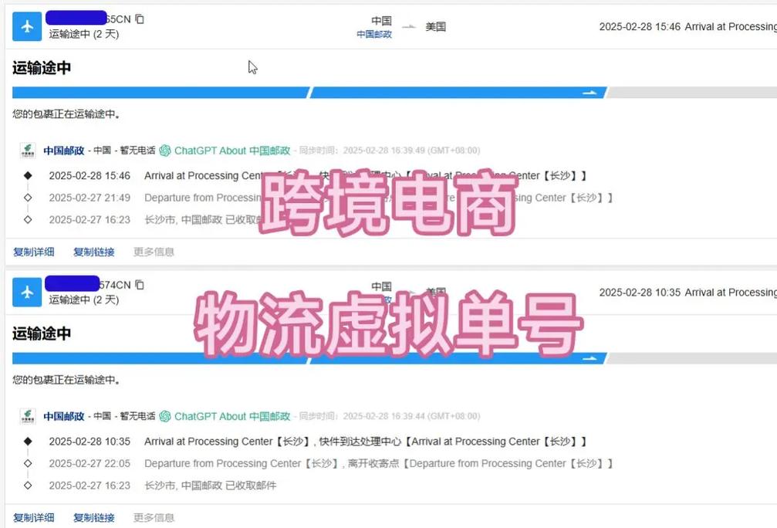Expand 更多信息 for package ending 55CN

point(154,252)
